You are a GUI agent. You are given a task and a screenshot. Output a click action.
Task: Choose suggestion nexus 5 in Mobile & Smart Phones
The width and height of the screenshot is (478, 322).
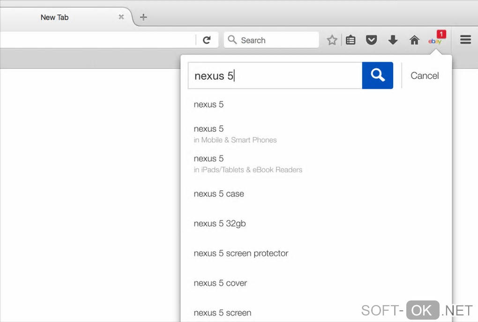pyautogui.click(x=235, y=134)
